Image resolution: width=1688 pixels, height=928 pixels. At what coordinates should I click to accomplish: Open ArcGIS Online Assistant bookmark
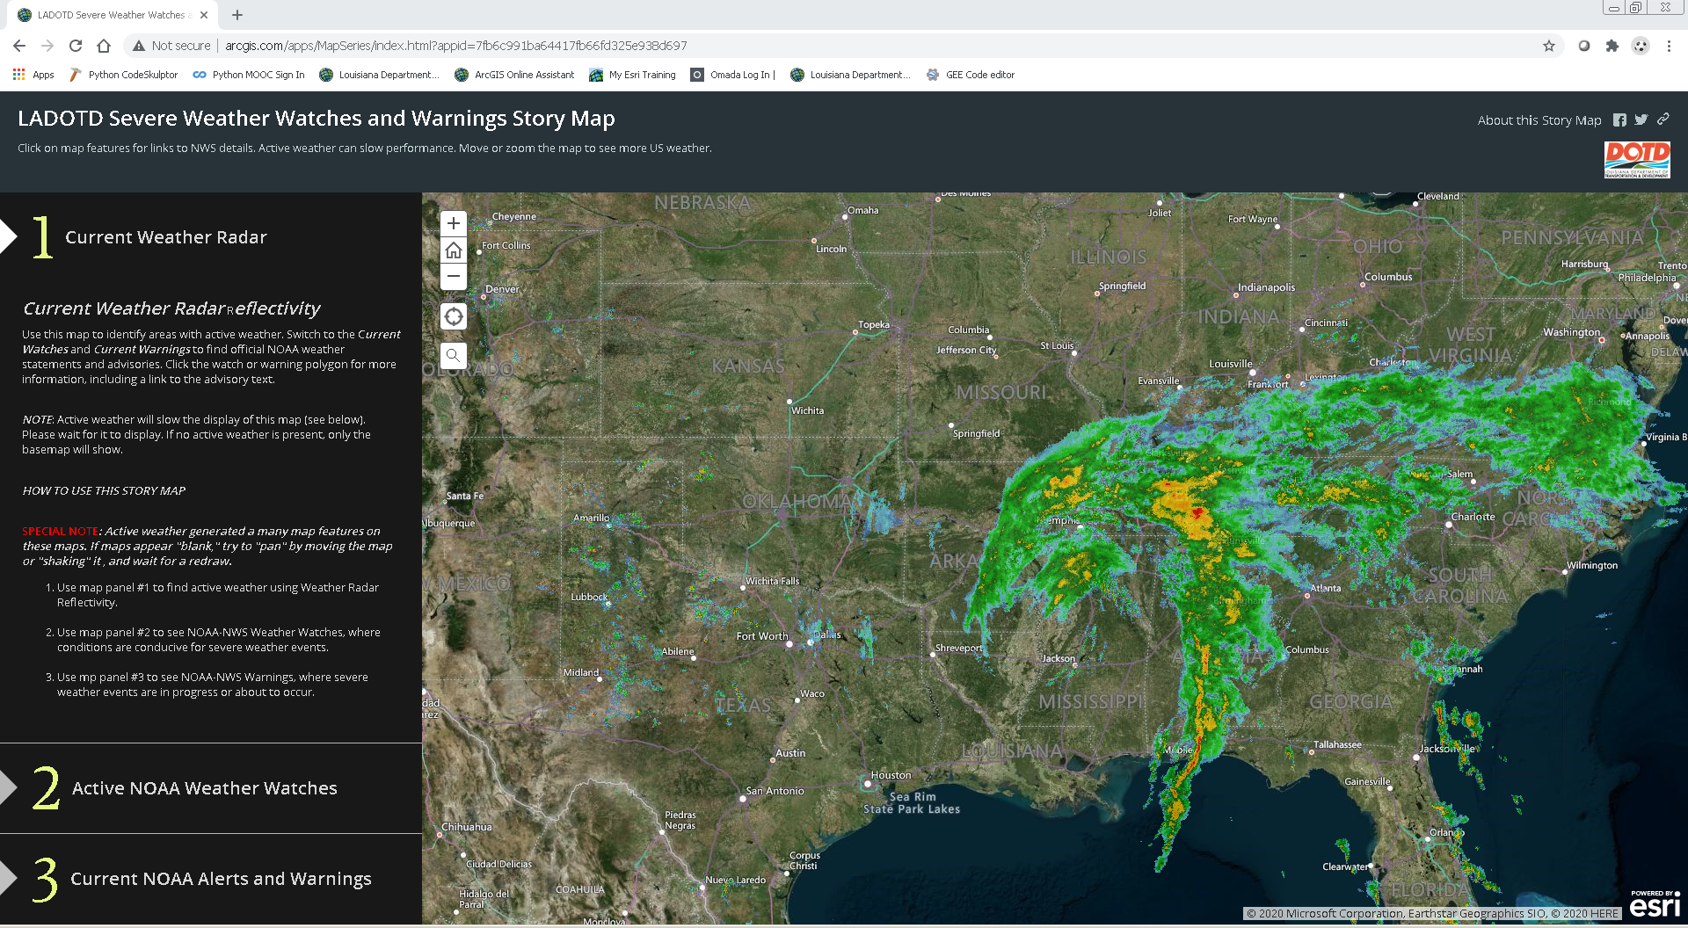coord(514,75)
